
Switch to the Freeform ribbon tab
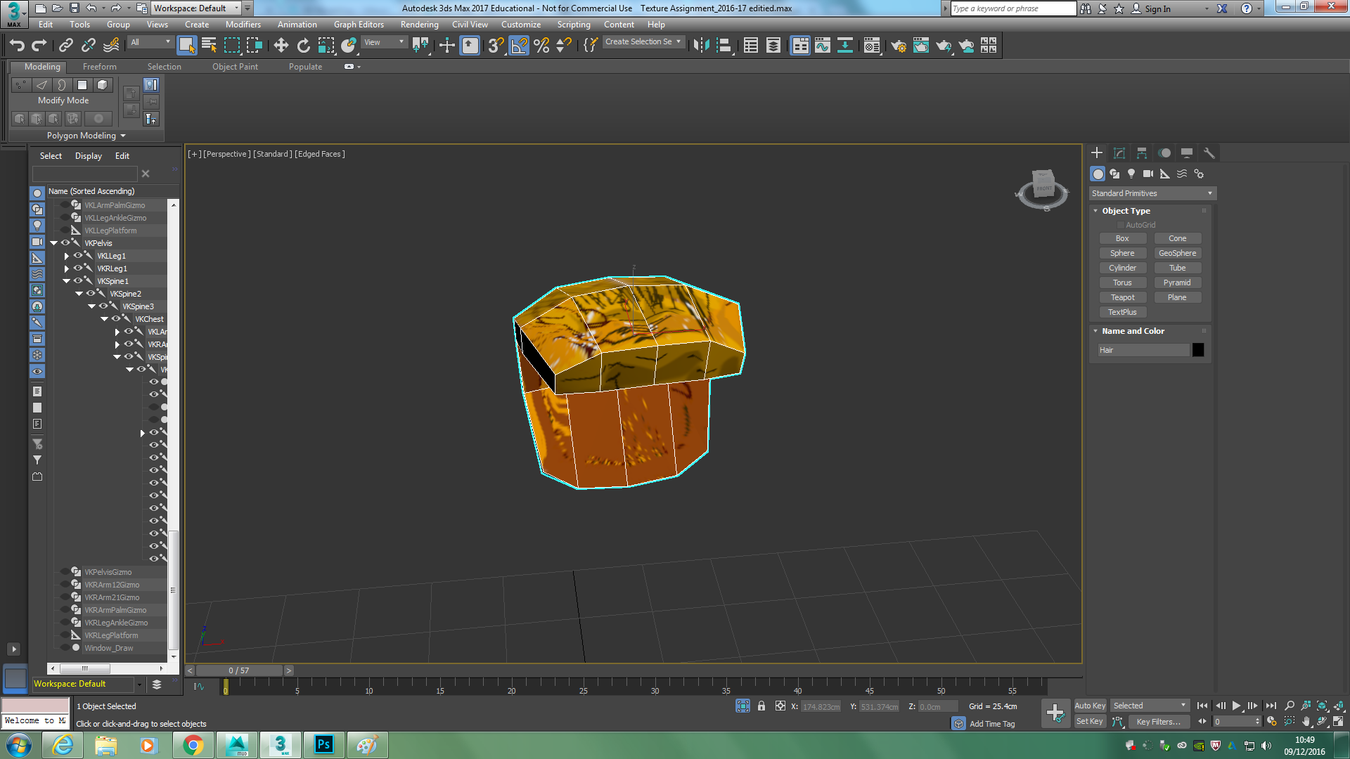coord(99,67)
